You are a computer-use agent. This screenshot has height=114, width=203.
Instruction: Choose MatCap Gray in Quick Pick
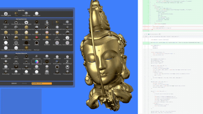[26, 14]
